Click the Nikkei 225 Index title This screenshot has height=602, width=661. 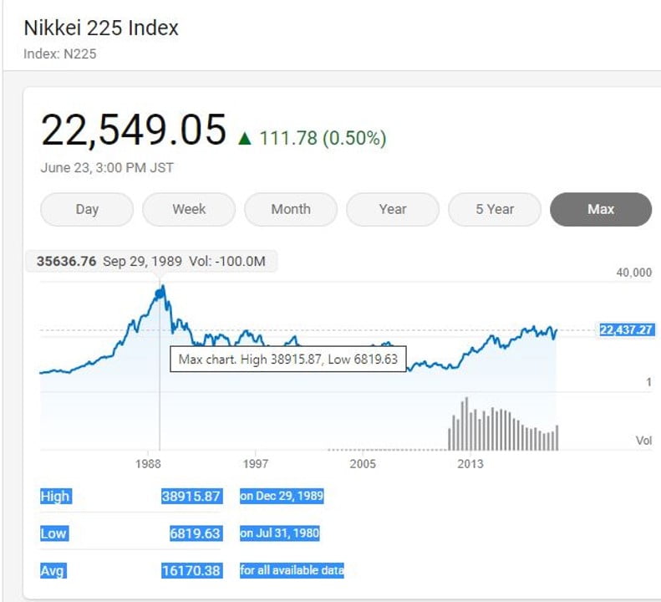point(101,28)
